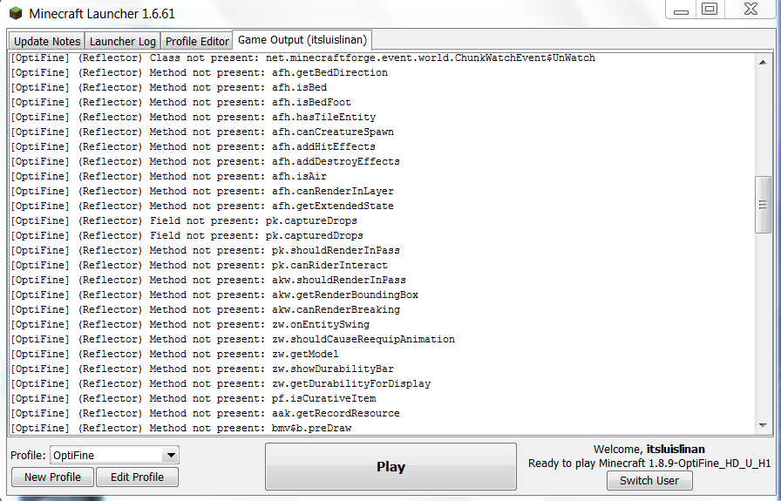Click the Edit Profile button

tap(137, 477)
